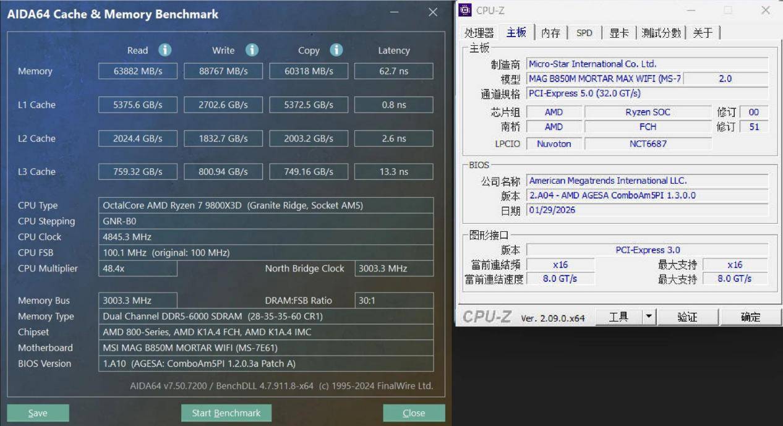Click Start Benchmark in AIDA64
The width and height of the screenshot is (783, 426).
pos(226,413)
